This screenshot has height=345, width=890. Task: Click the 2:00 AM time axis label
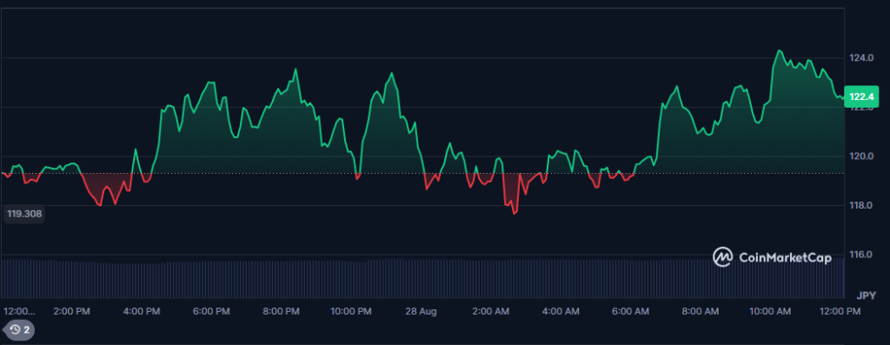tap(491, 311)
